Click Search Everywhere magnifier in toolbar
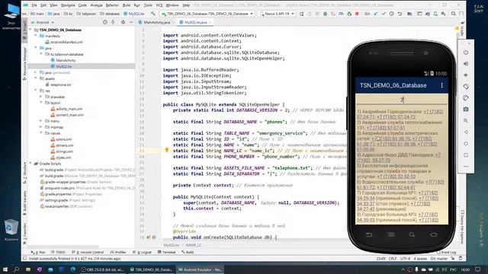The width and height of the screenshot is (488, 274). [454, 14]
